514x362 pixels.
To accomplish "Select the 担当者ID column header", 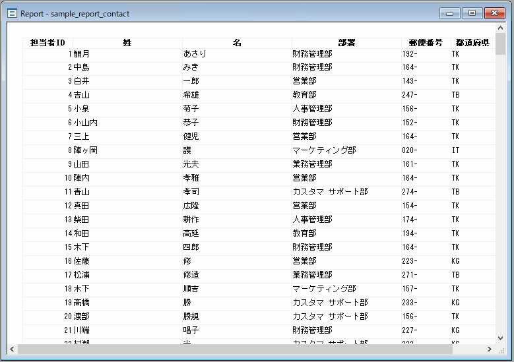I will [x=48, y=43].
